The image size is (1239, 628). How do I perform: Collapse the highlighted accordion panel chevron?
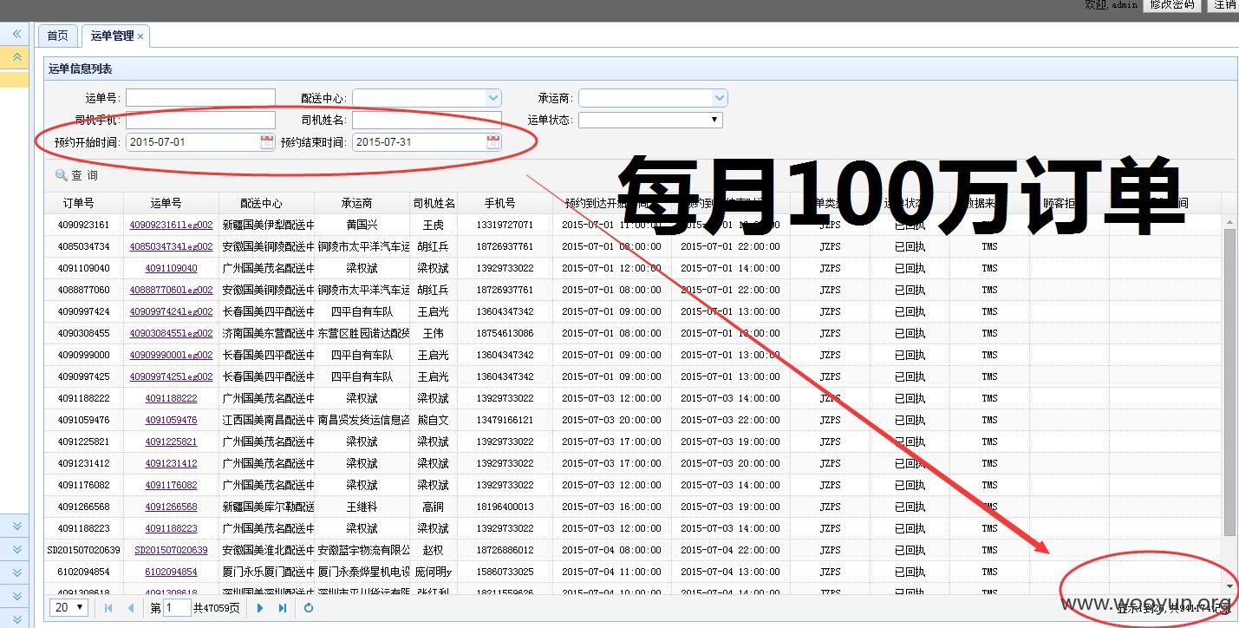pos(16,57)
